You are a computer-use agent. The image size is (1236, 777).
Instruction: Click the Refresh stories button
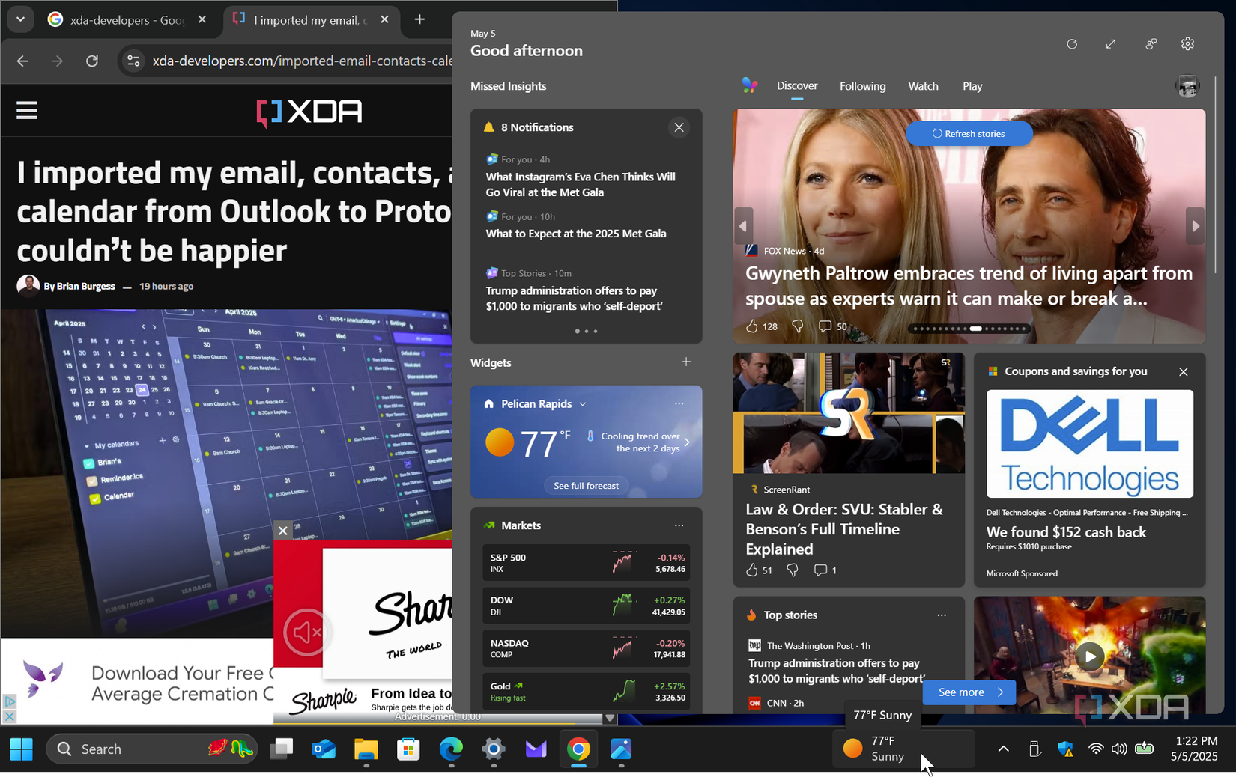click(x=969, y=133)
